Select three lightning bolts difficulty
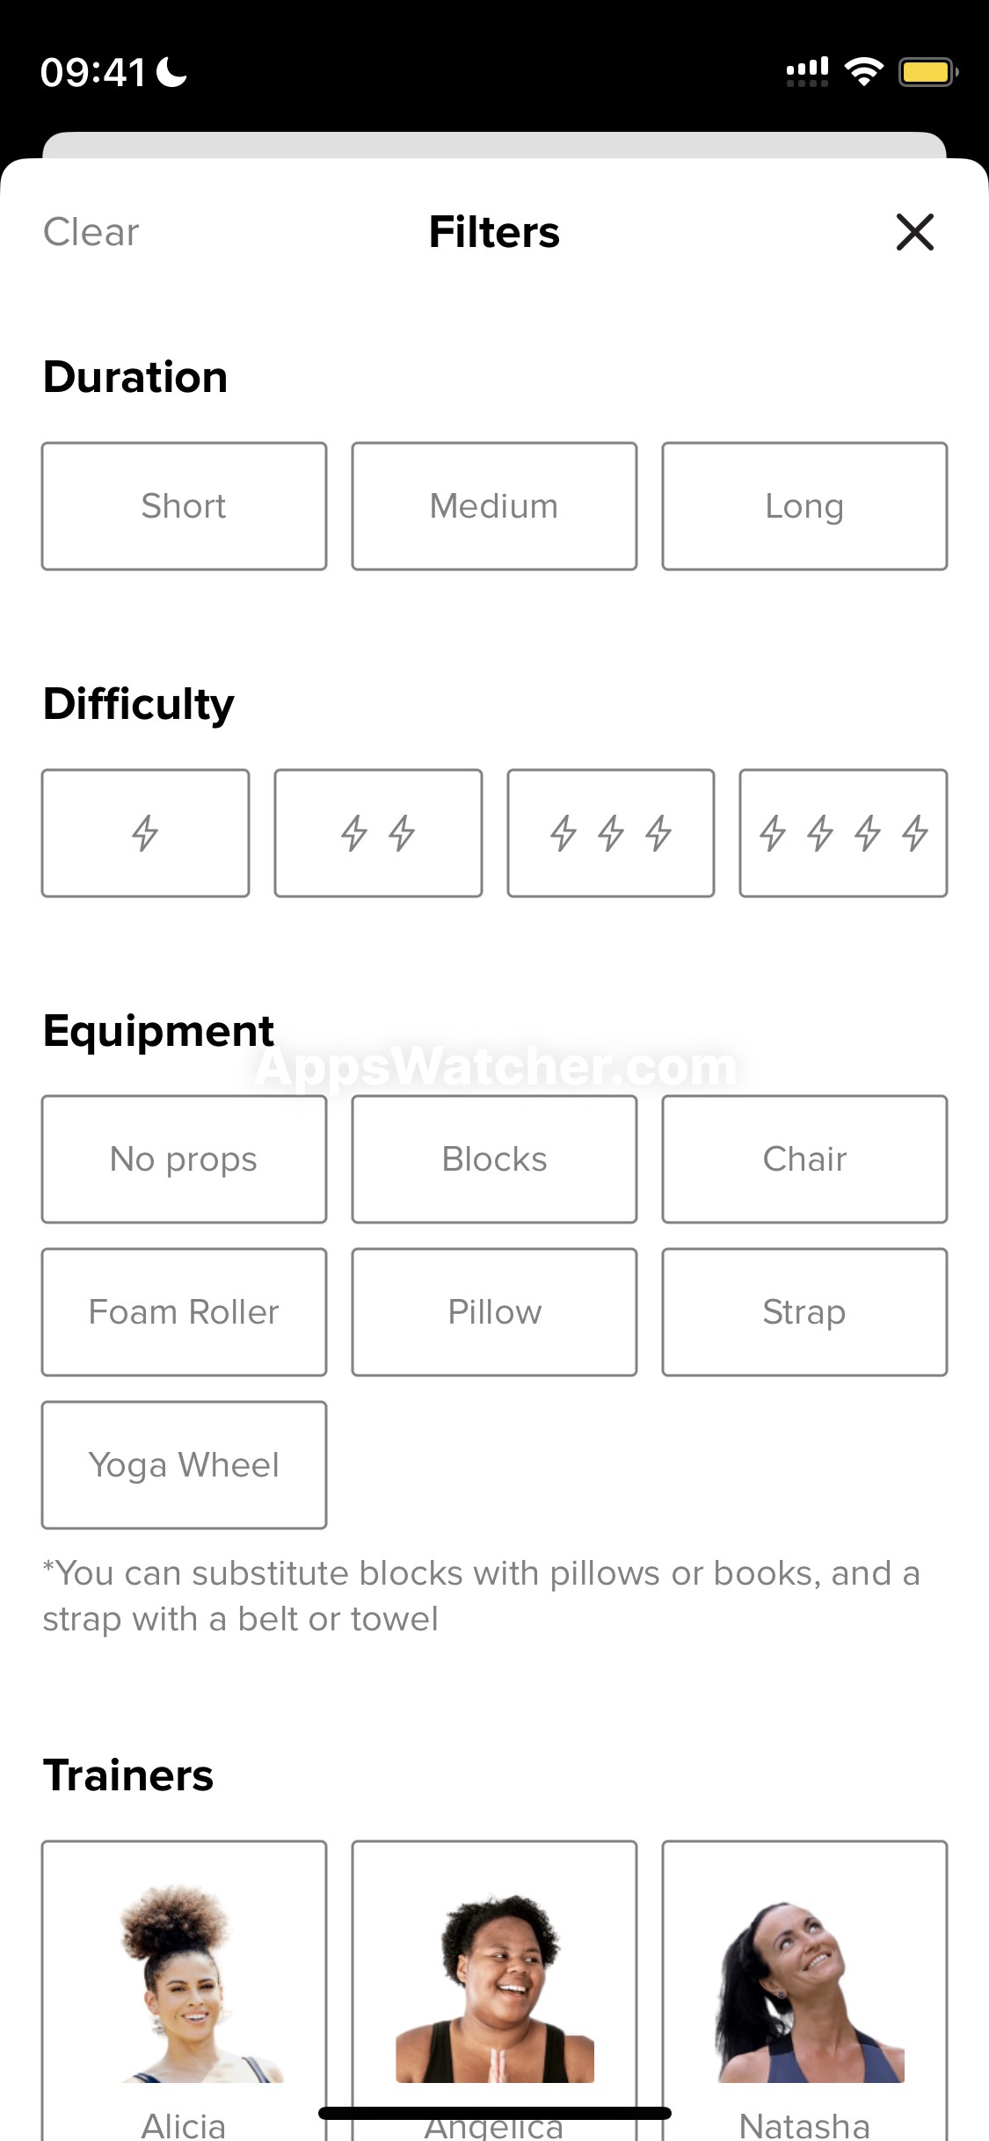 611,833
